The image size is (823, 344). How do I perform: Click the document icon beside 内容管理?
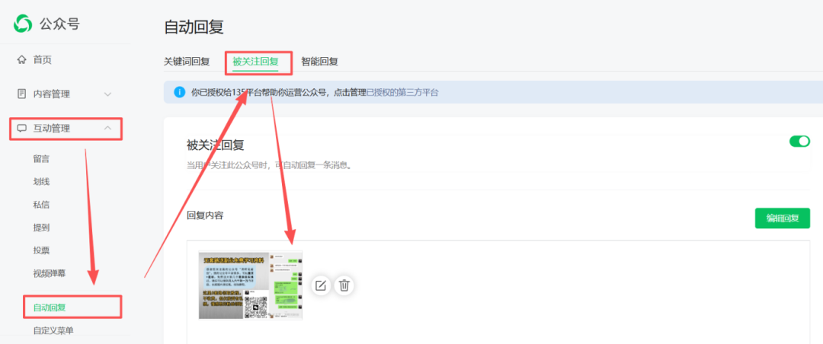(x=22, y=94)
